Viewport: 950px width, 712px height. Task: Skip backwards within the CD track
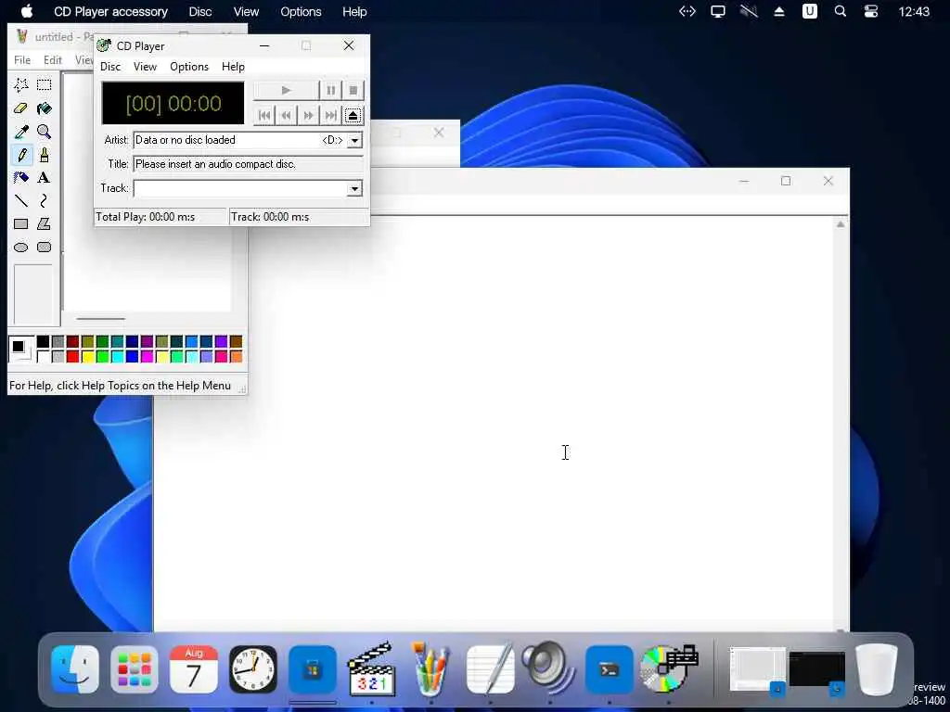(286, 115)
